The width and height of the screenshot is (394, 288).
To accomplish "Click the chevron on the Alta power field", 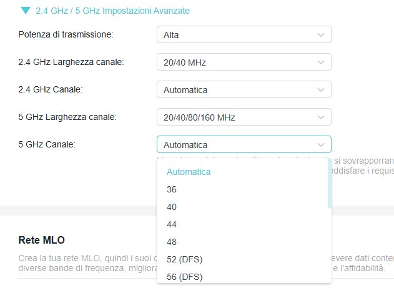I will tap(321, 35).
